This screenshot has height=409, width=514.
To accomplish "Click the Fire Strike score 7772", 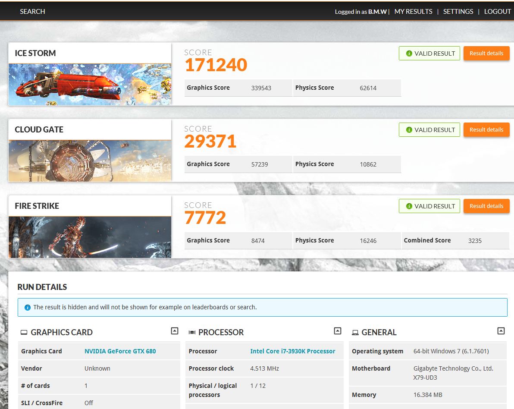I will [x=205, y=218].
